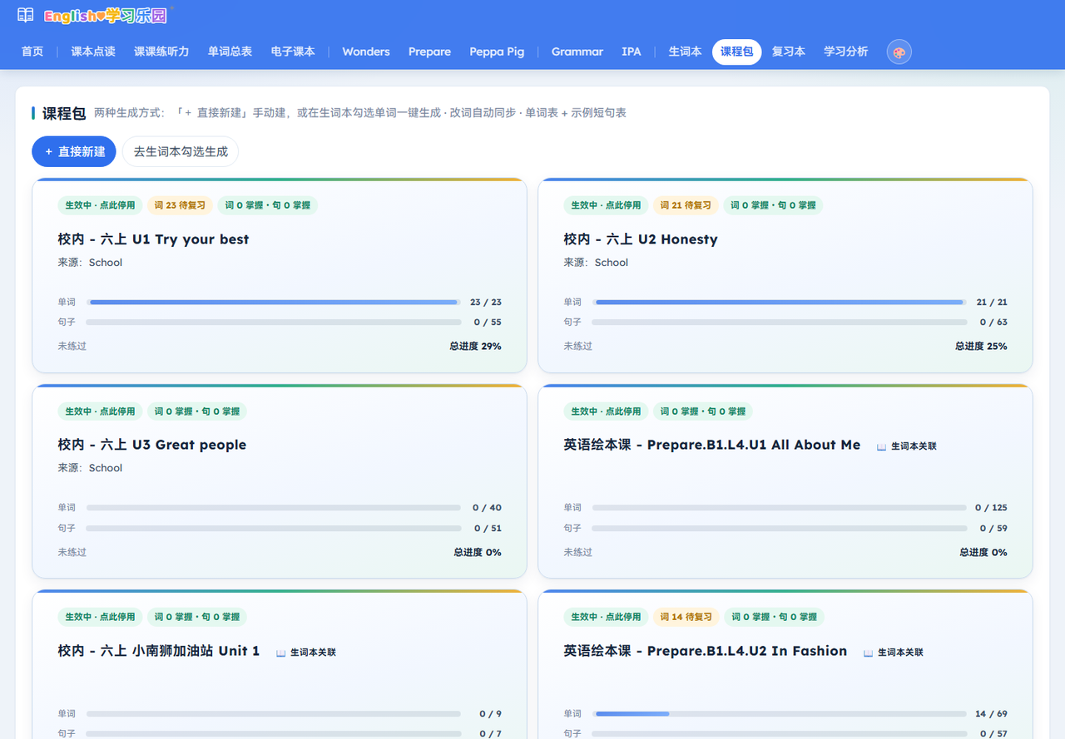
Task: Click book icon beside In Fashion title
Action: click(868, 653)
